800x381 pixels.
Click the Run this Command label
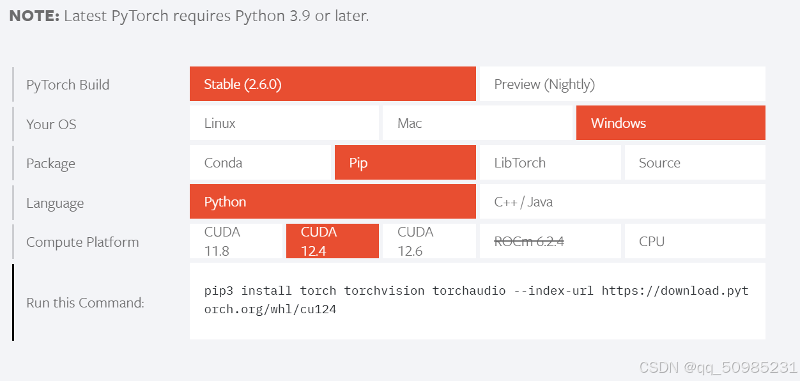coord(85,302)
